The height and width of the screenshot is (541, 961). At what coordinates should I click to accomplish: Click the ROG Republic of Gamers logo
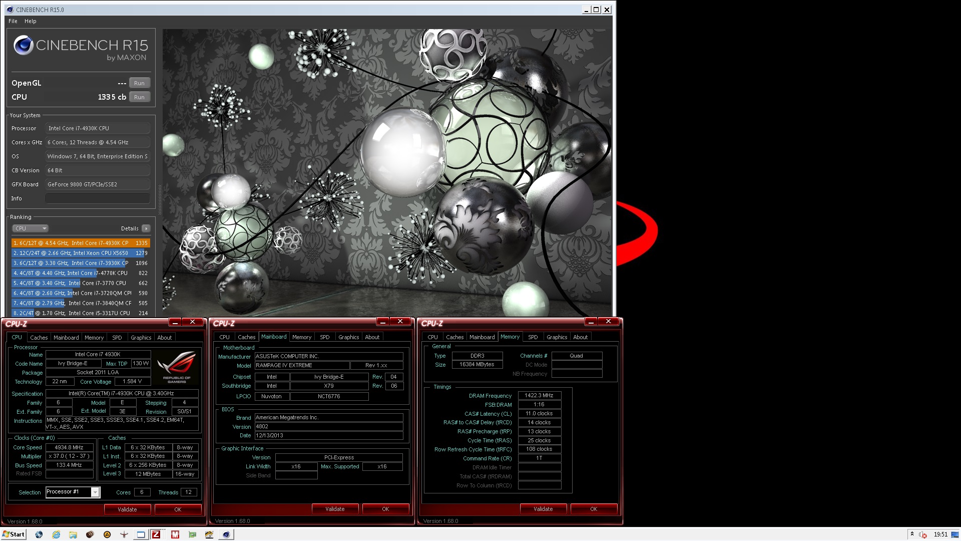(177, 367)
